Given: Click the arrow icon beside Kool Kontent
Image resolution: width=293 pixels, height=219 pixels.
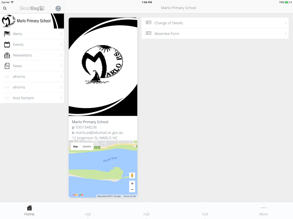Looking at the screenshot, I should point(7,98).
